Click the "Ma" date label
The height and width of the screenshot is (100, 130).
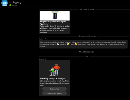87,56
